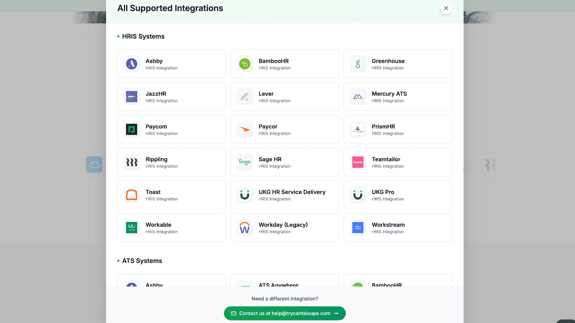Choose the UKG HR Service Delivery card
This screenshot has height=323, width=575.
(285, 195)
